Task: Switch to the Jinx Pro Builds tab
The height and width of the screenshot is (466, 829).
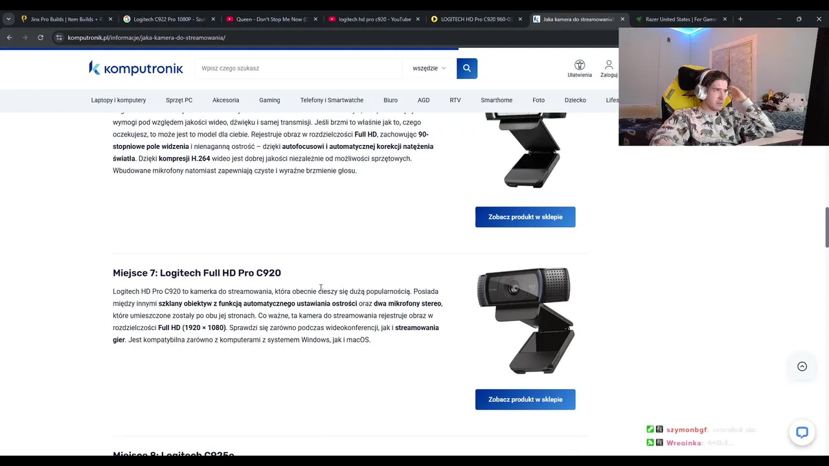Action: [x=65, y=19]
